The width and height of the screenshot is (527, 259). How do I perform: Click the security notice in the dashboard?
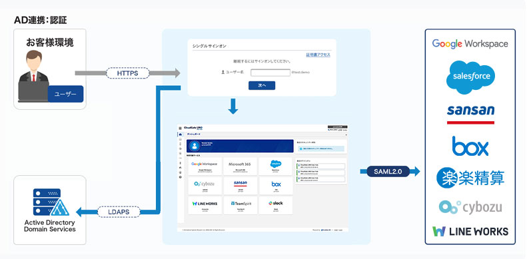(x=321, y=148)
